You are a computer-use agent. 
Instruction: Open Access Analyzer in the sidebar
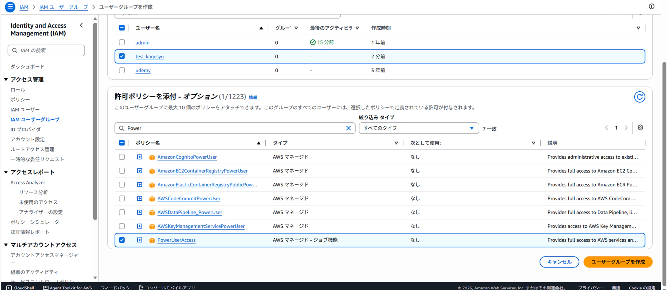(x=28, y=183)
